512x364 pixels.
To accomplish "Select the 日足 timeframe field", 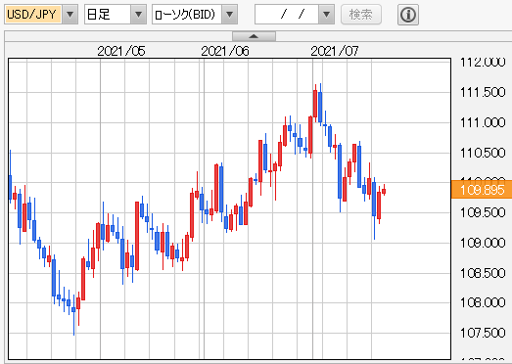I will (x=108, y=15).
